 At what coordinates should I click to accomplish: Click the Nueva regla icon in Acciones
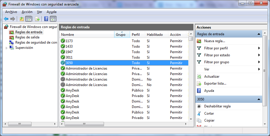pyautogui.click(x=199, y=41)
